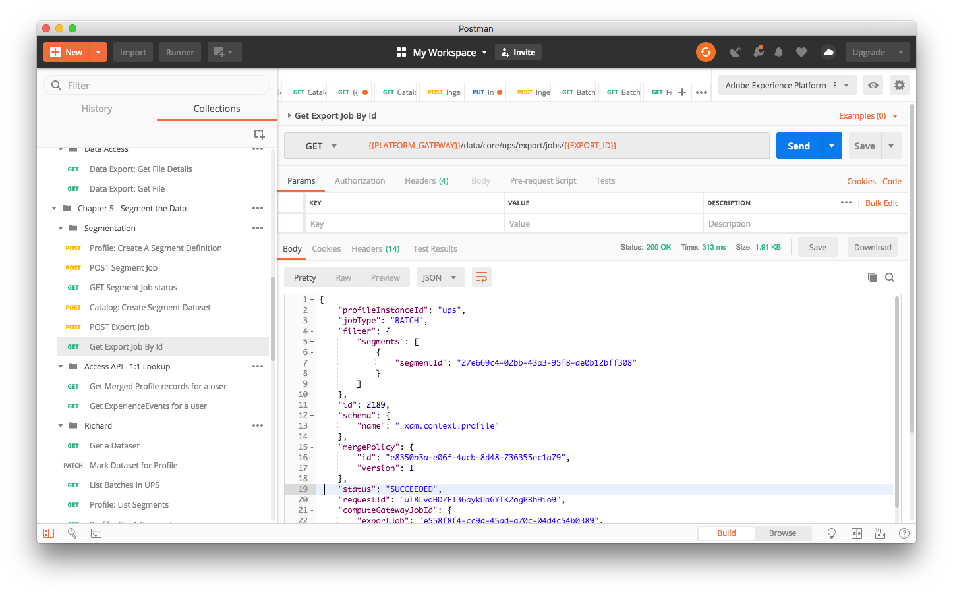Viewport: 953px width, 596px height.
Task: Change the GET method dropdown
Action: [x=322, y=146]
